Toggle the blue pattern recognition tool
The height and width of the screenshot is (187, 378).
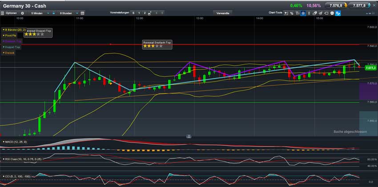click(x=338, y=13)
